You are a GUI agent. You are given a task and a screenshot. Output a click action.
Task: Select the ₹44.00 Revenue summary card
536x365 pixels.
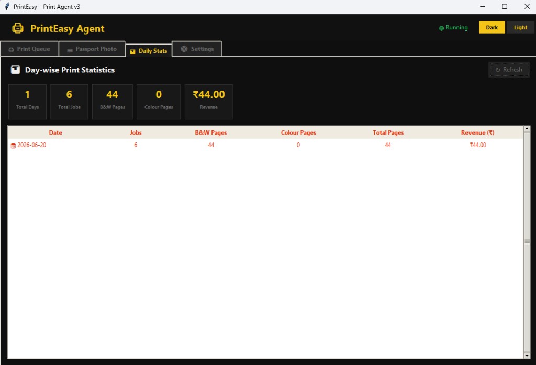208,102
